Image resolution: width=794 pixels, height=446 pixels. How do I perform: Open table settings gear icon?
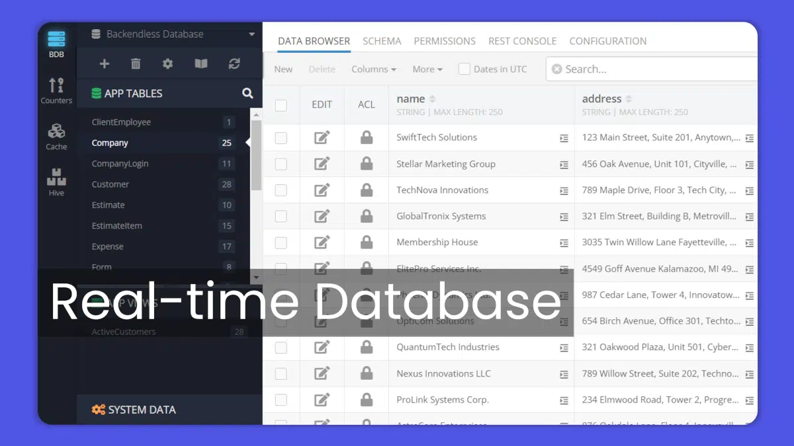tap(167, 63)
